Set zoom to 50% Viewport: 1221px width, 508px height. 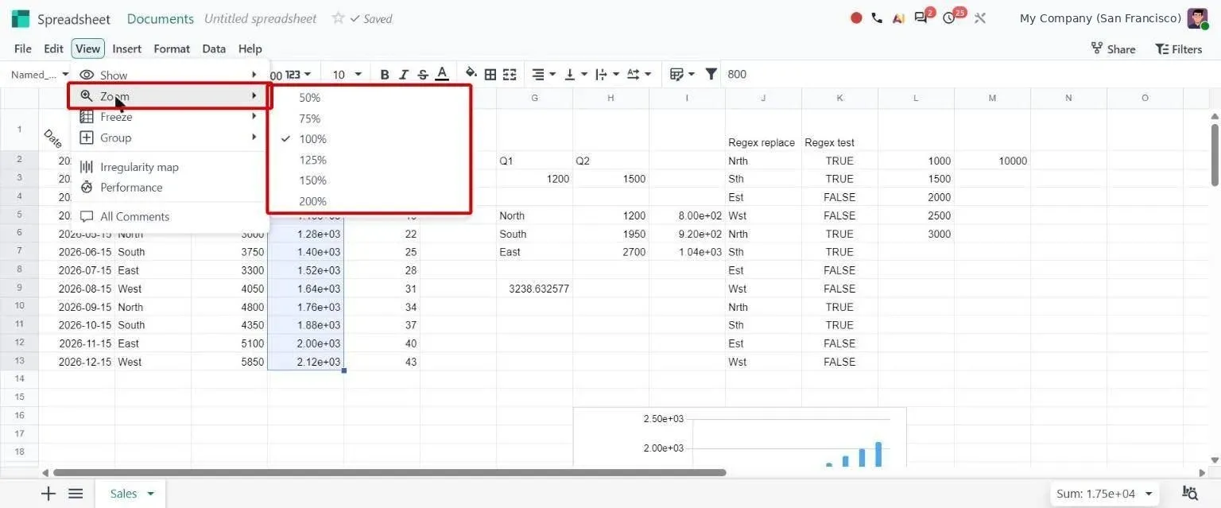click(x=370, y=98)
